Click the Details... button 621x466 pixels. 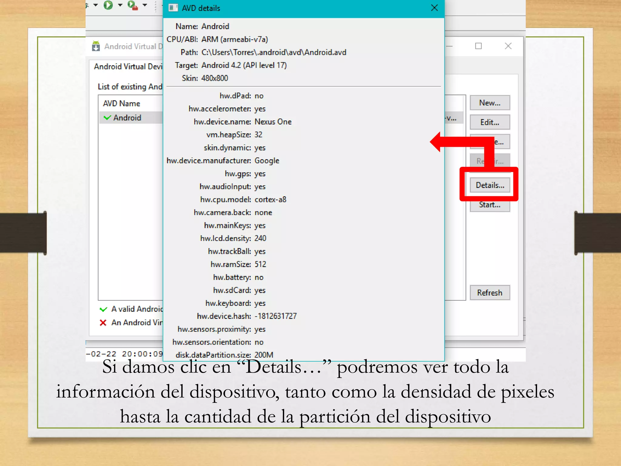click(x=490, y=185)
